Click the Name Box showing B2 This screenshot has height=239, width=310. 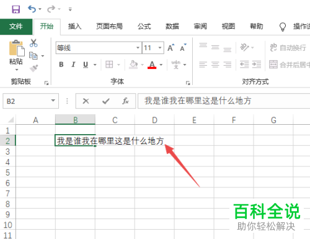pos(27,101)
